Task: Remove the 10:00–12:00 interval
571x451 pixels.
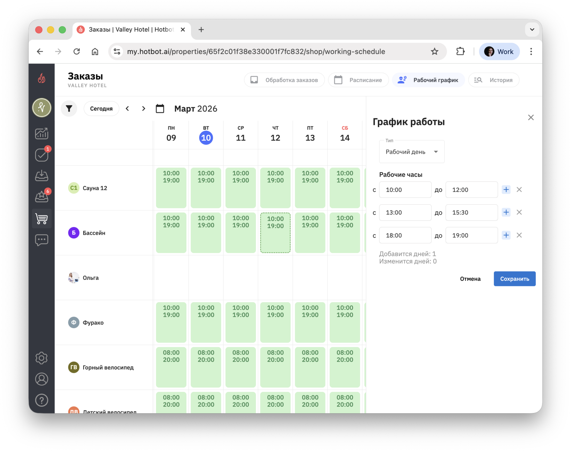Action: coord(519,190)
